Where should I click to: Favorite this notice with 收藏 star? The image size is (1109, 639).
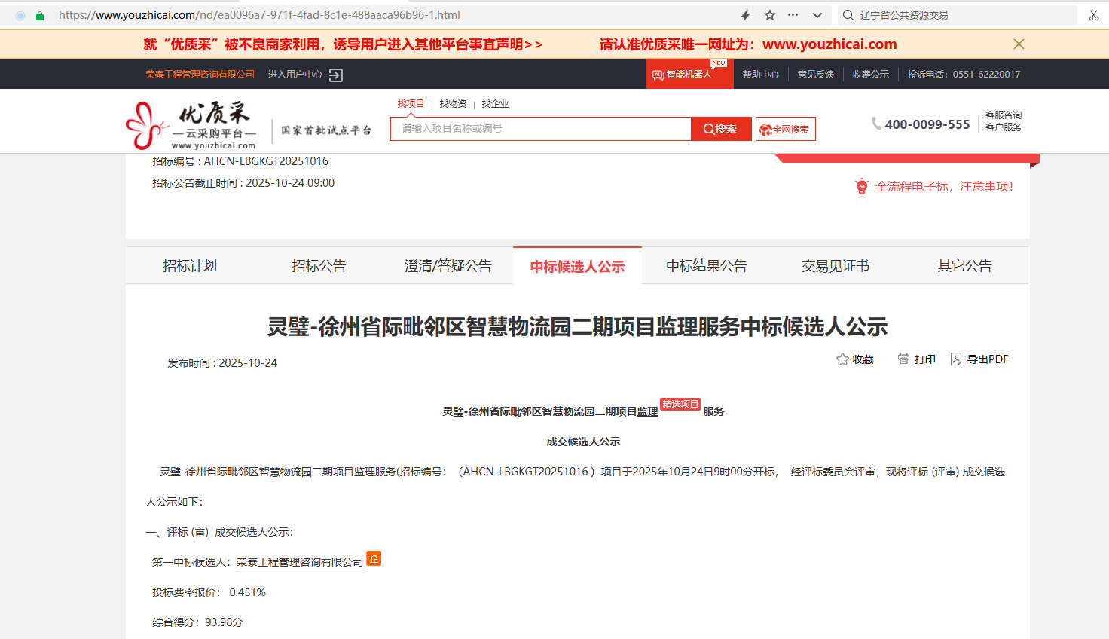click(x=843, y=359)
